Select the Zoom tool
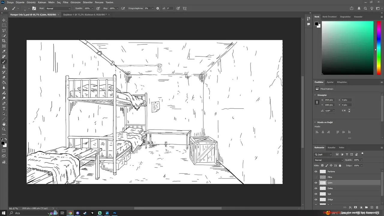Screen dimensions: 384x216 coord(4,129)
